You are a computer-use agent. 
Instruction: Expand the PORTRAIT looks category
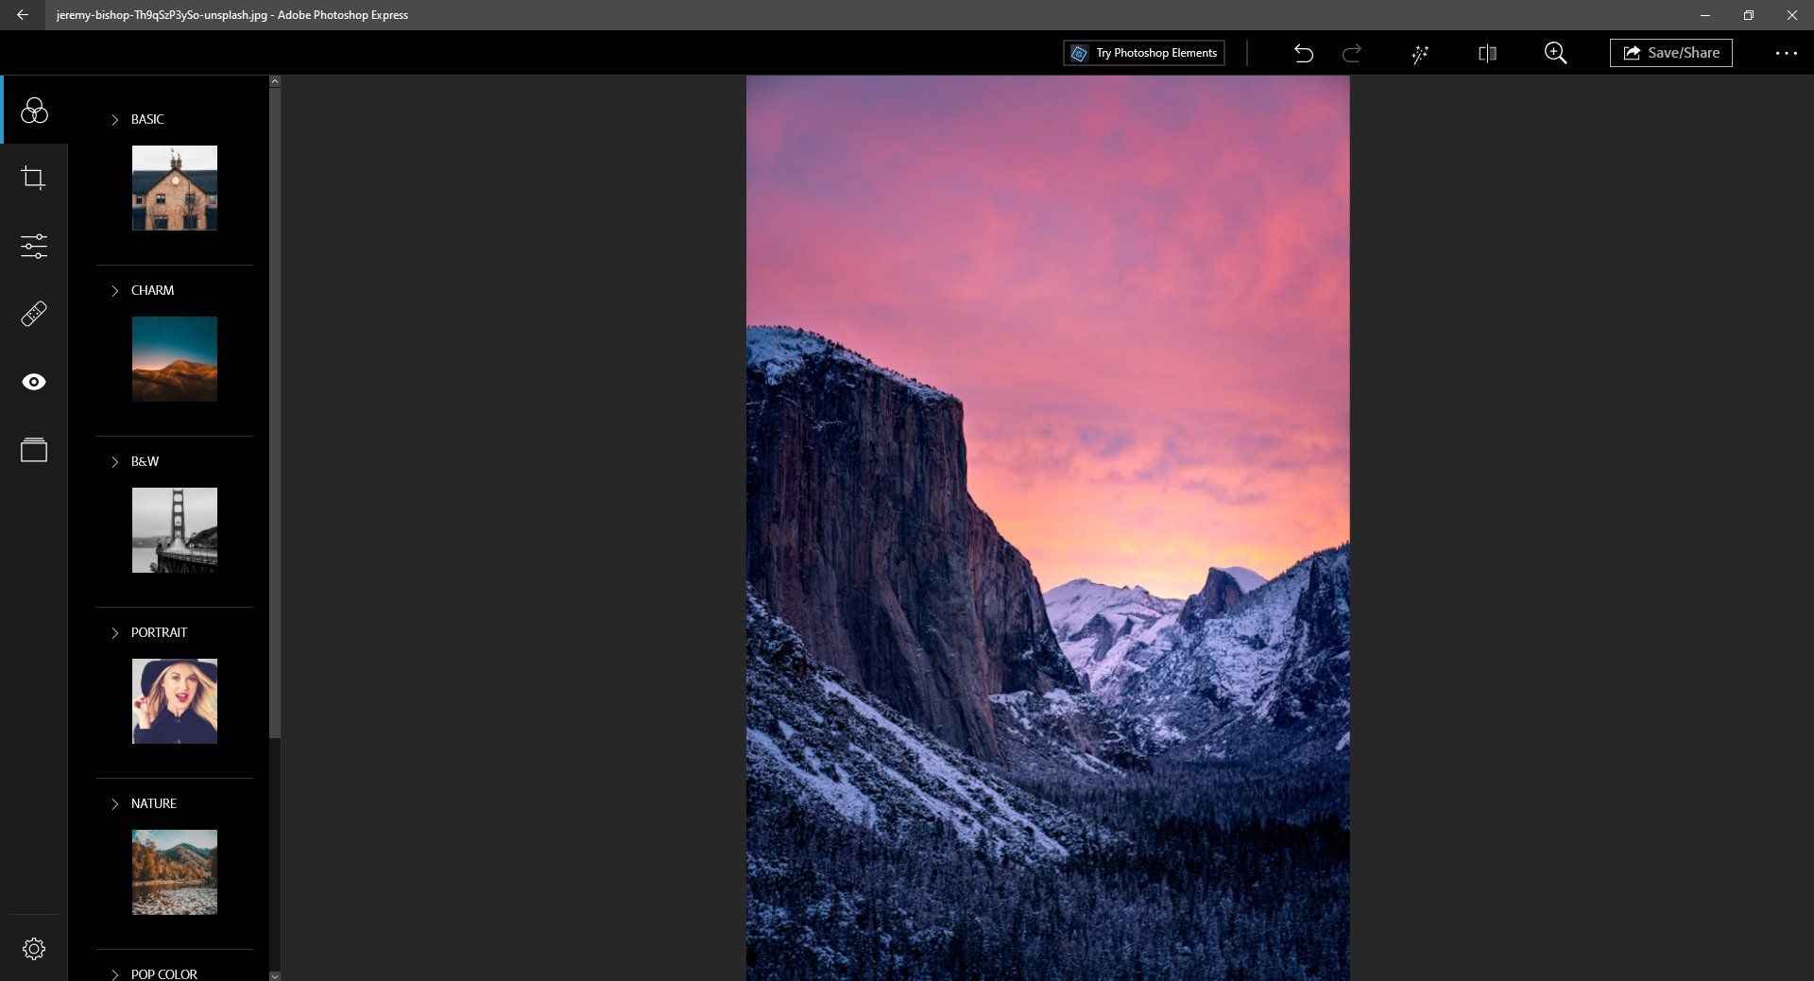pyautogui.click(x=115, y=633)
